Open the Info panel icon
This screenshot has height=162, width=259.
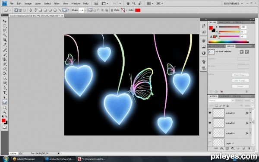[x=204, y=53]
